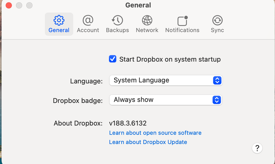Open the Sync preferences tab

(x=217, y=24)
